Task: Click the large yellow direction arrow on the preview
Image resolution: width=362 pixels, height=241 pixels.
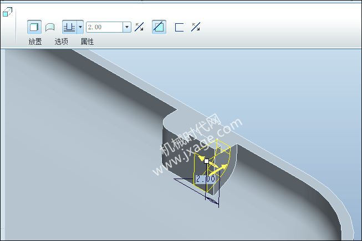Action: click(218, 169)
